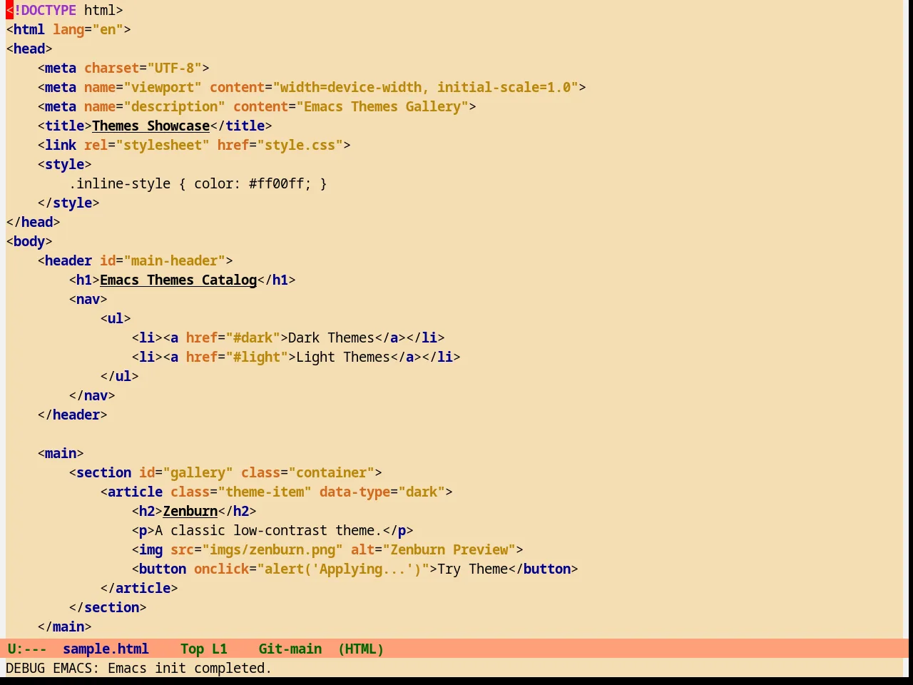Click the .inline-style CSS selector

[120, 183]
